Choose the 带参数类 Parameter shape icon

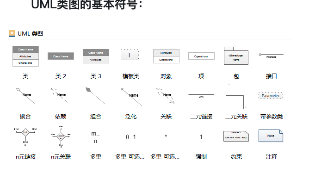(271, 96)
